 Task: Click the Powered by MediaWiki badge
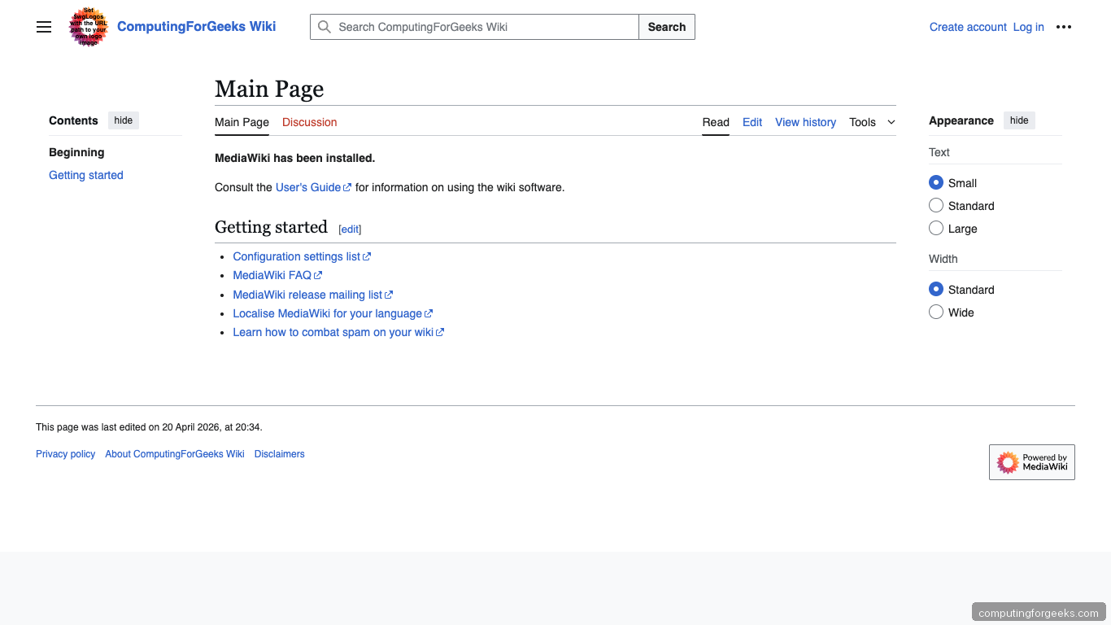(1031, 461)
